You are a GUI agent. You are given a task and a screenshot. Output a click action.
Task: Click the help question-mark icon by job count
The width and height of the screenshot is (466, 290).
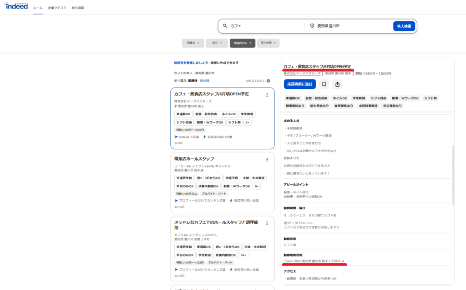268,81
